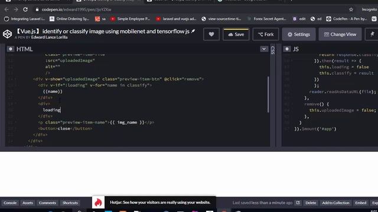Screen dimensions: 378x212
Task: Open the collapsed CSS panel
Action: pyautogui.click(x=273, y=50)
